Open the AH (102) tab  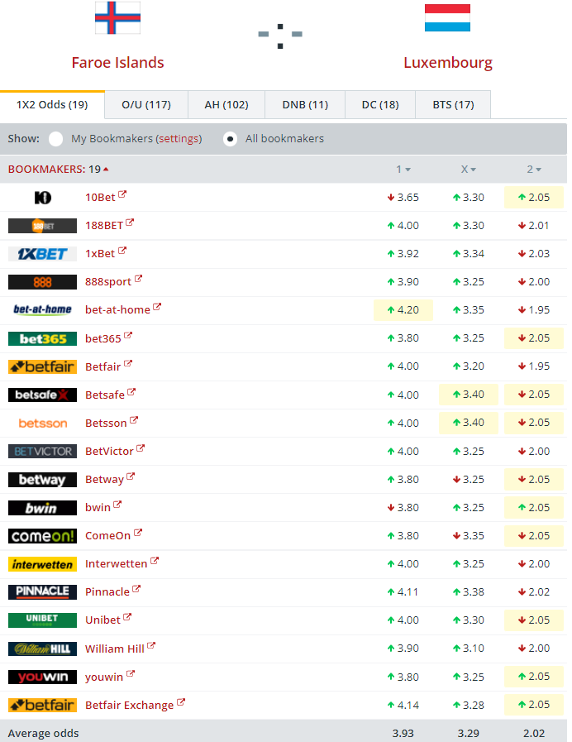pyautogui.click(x=226, y=105)
